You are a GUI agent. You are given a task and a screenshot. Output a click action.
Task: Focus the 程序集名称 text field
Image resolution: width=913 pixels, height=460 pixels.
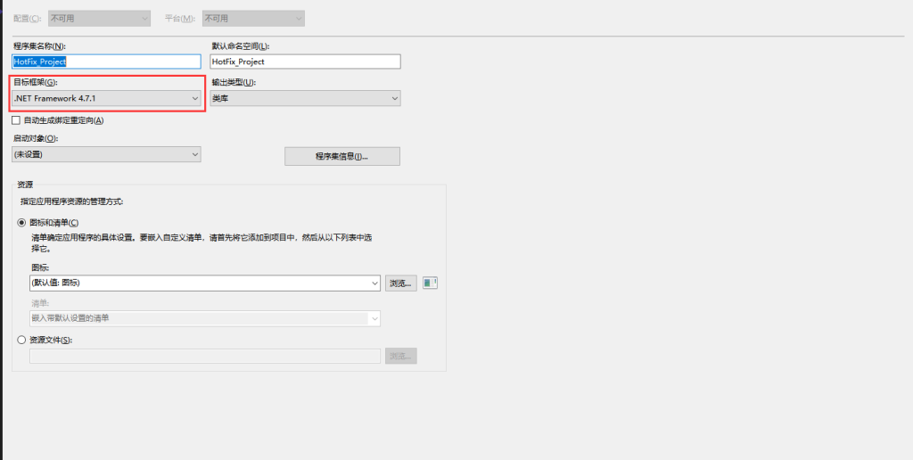106,62
